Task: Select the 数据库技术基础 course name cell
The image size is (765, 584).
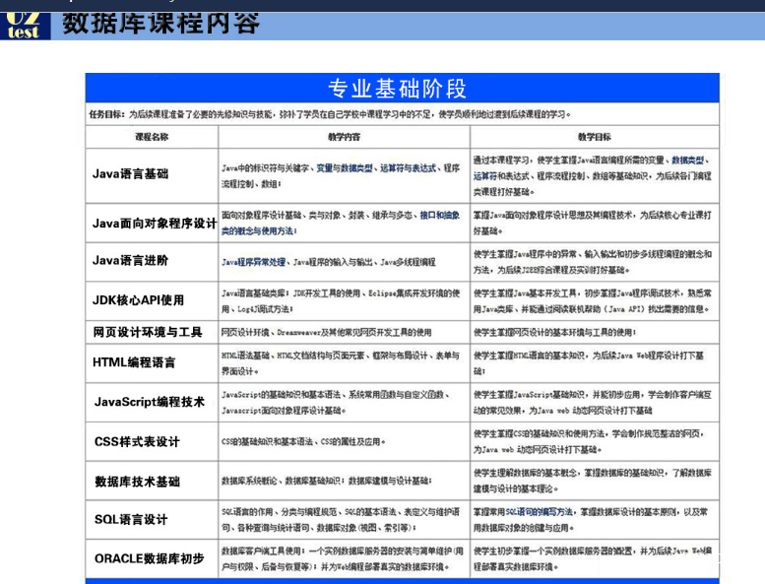Action: tap(152, 481)
